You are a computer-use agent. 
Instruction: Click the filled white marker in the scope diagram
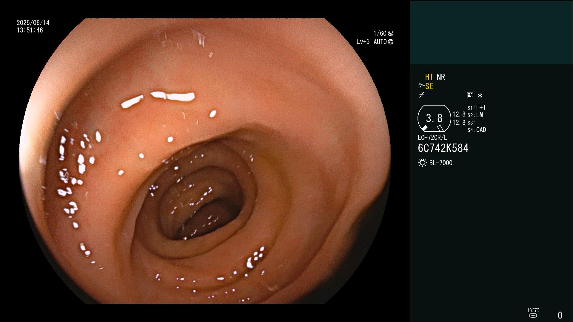tap(424, 128)
